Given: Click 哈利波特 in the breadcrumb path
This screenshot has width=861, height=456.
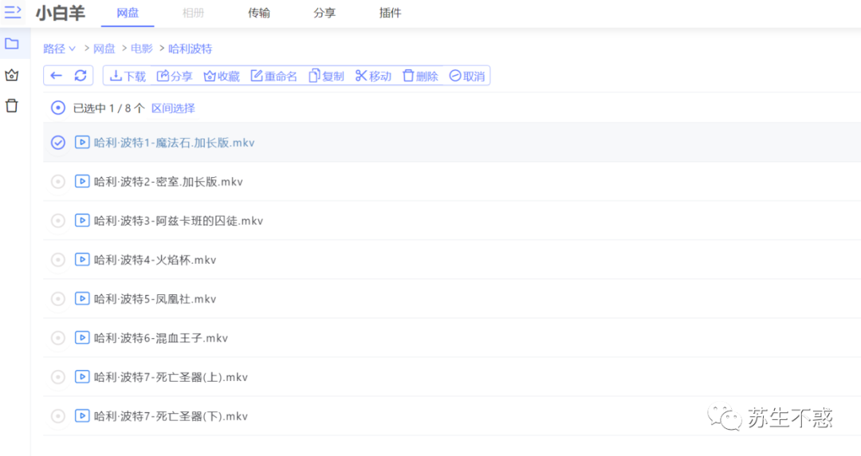Looking at the screenshot, I should point(190,49).
